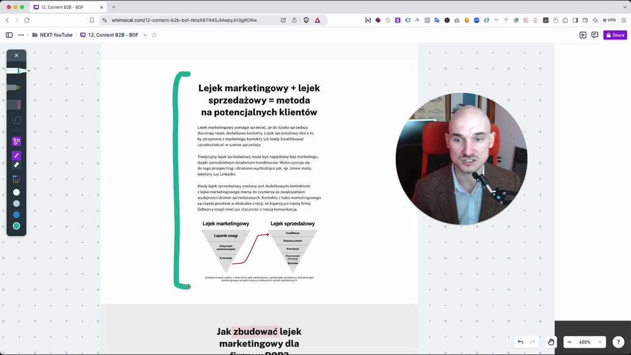Undo the last drawing action

521,342
